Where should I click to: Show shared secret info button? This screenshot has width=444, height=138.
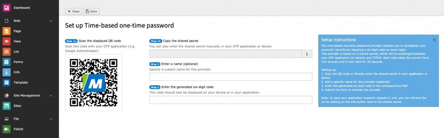(307, 54)
